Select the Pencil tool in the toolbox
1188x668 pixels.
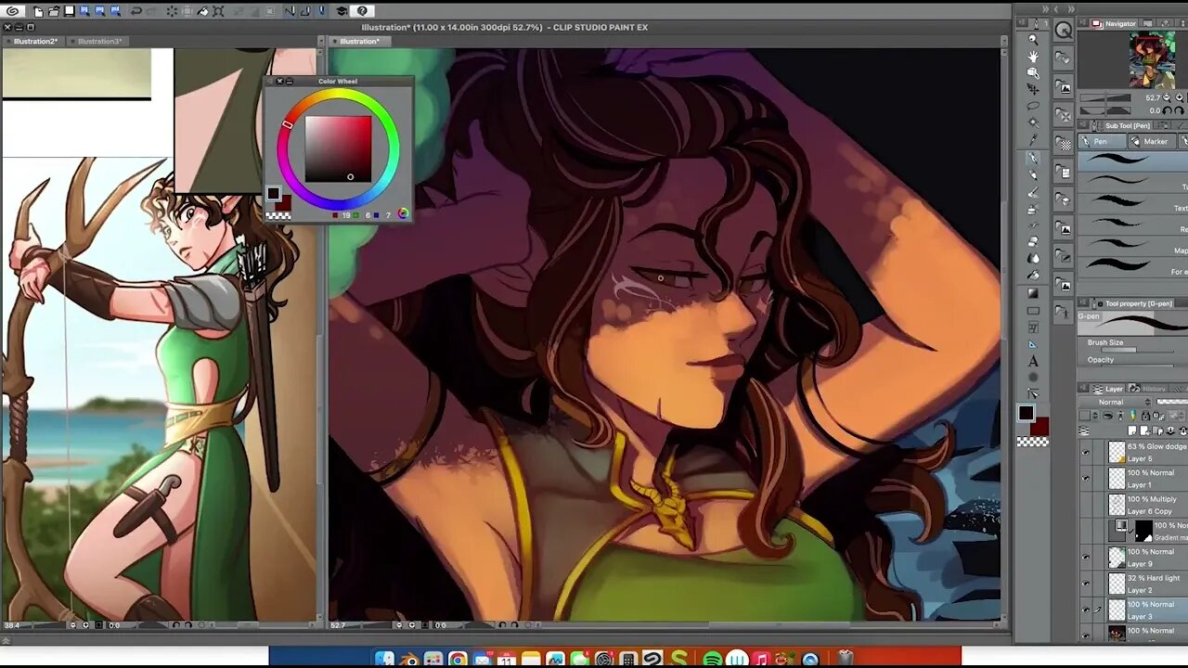1033,177
